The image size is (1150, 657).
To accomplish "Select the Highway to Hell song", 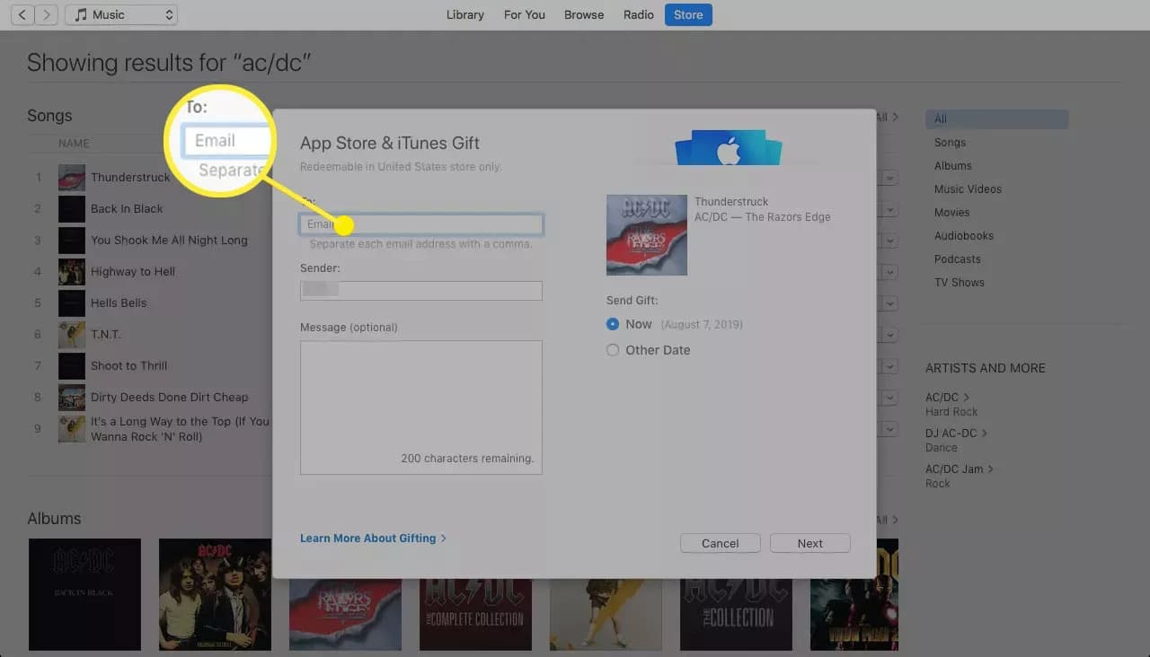I will pos(133,271).
